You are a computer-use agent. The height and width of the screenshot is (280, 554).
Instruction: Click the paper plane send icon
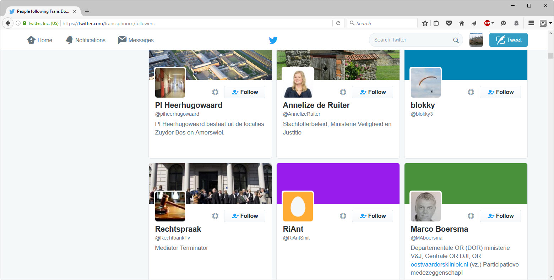[x=474, y=23]
